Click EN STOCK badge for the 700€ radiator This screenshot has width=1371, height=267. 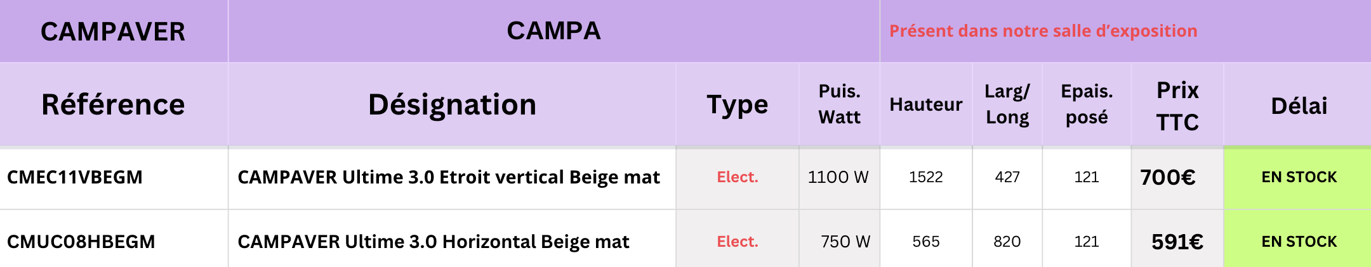tap(1299, 177)
